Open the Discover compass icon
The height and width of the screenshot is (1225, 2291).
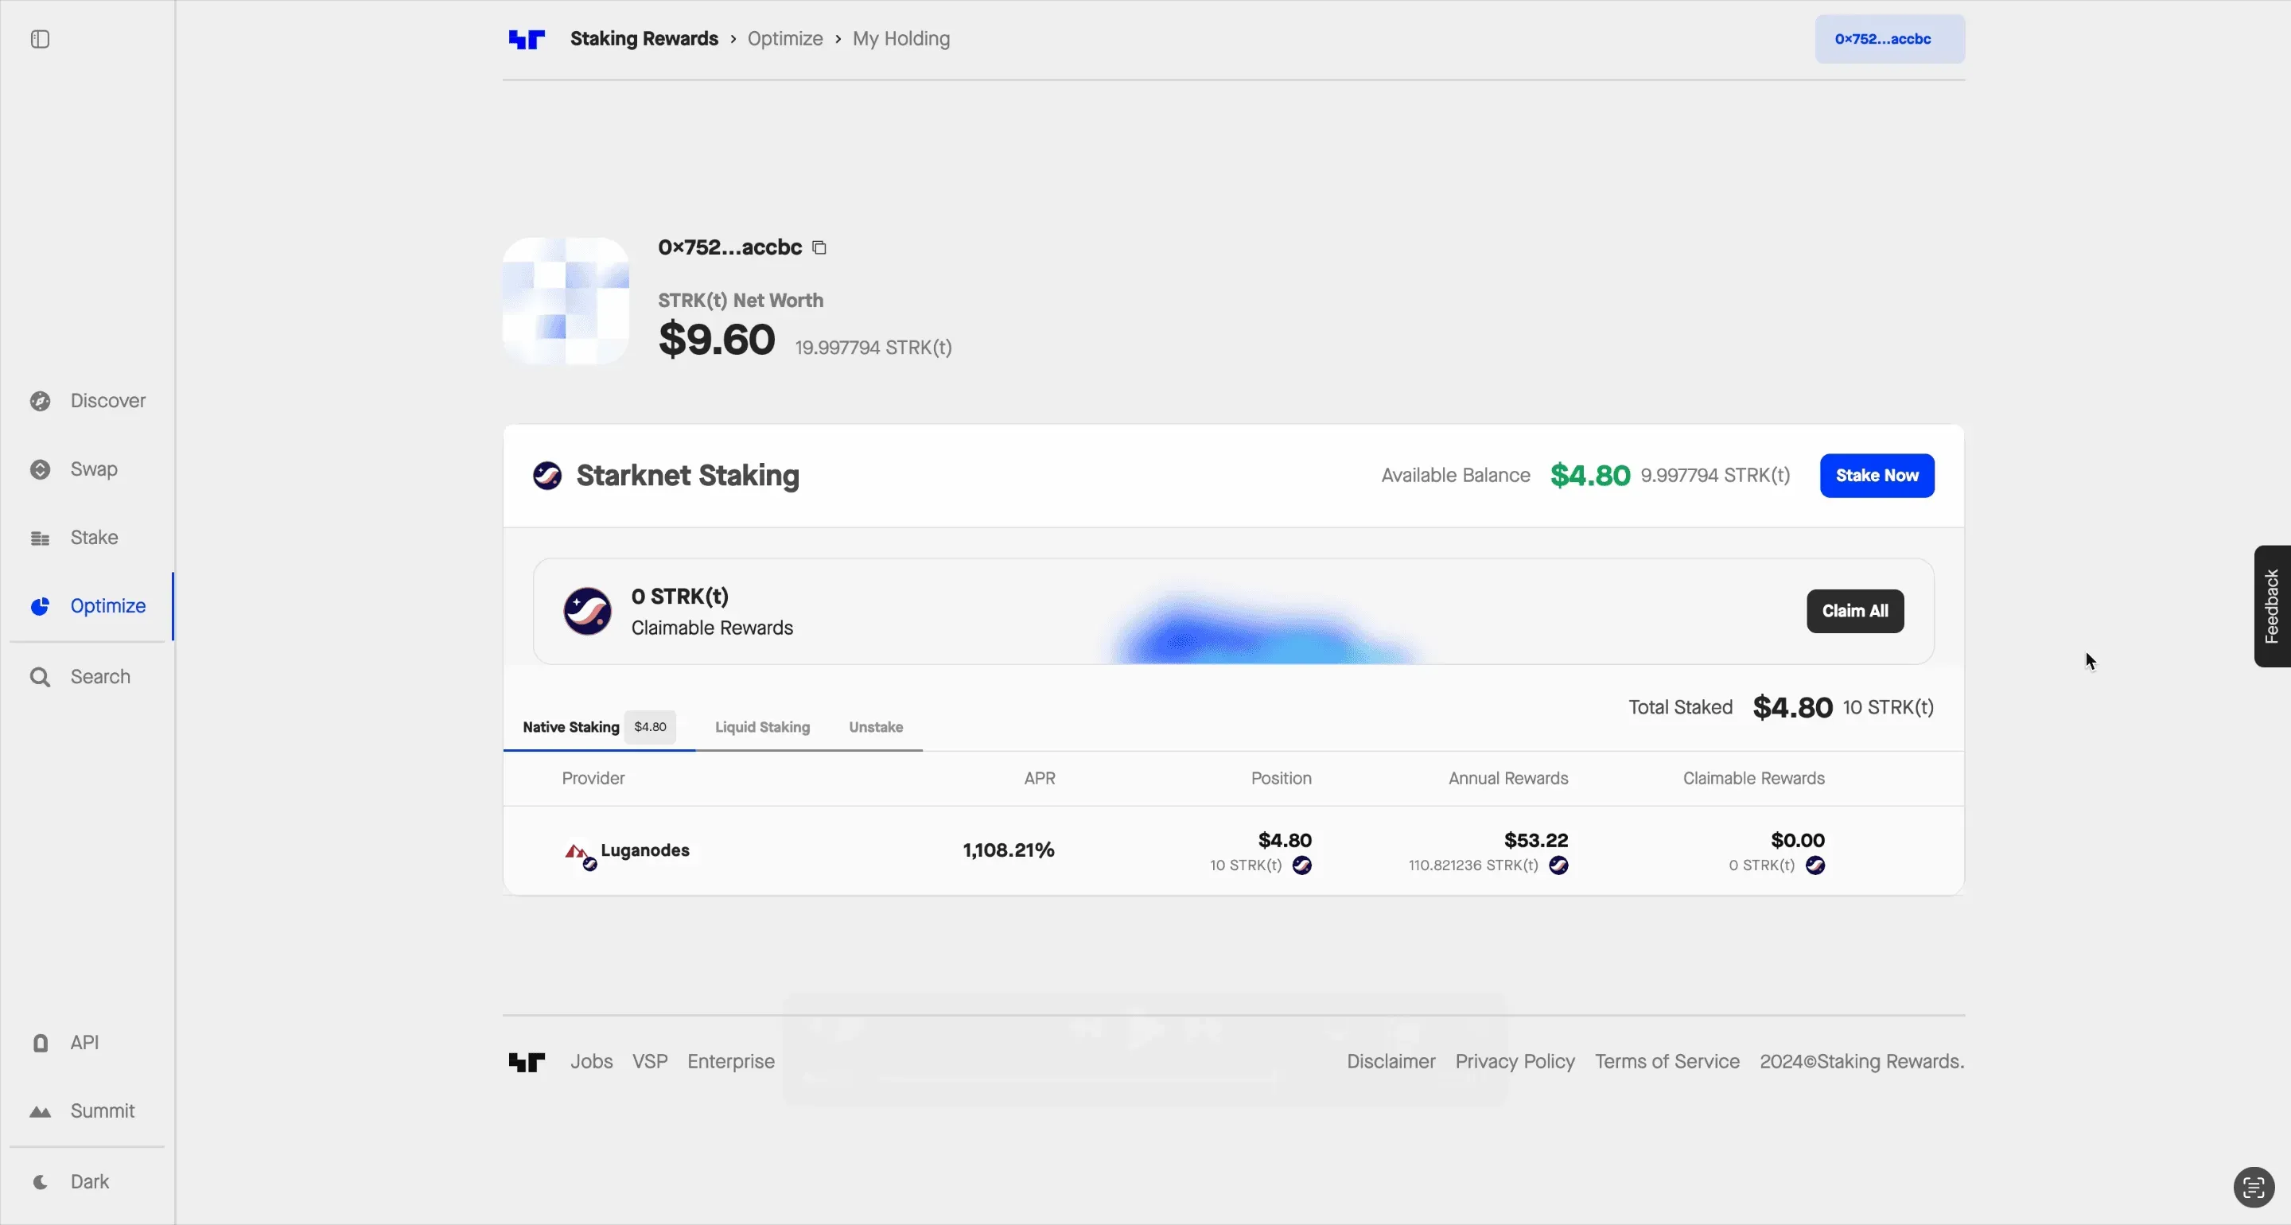click(x=40, y=401)
